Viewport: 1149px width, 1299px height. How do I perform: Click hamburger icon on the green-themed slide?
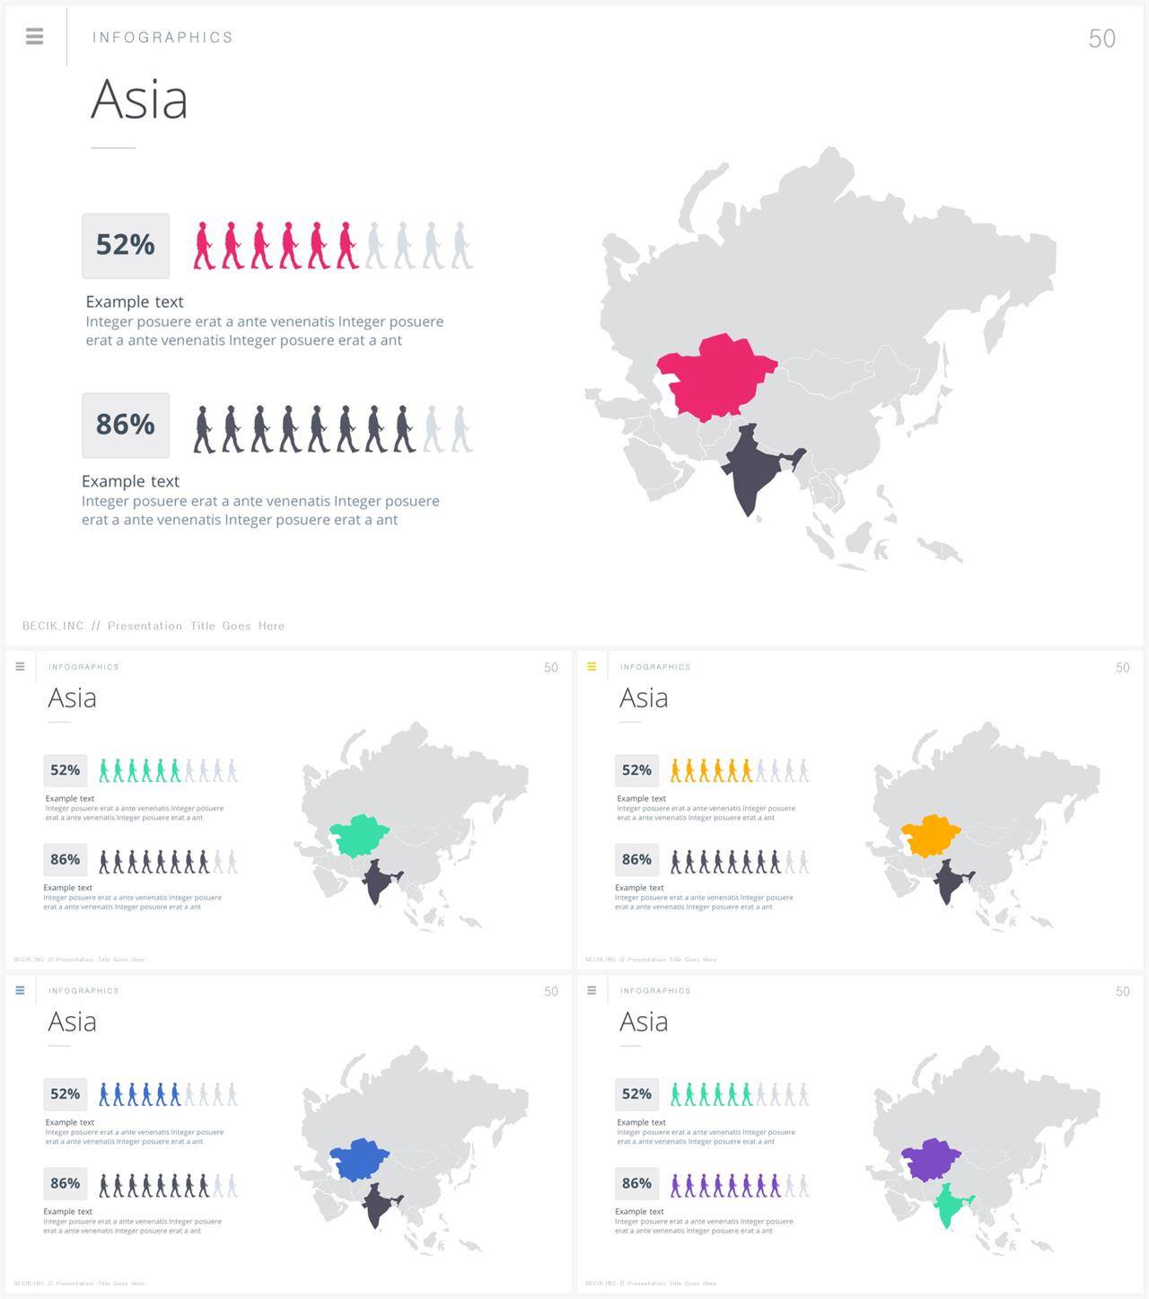point(20,667)
